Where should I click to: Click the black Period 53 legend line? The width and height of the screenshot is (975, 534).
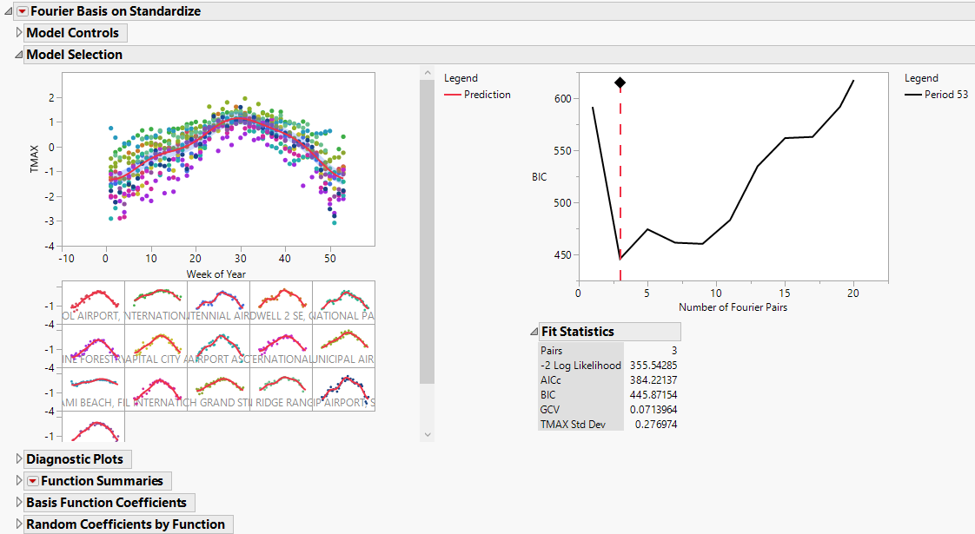(x=913, y=95)
